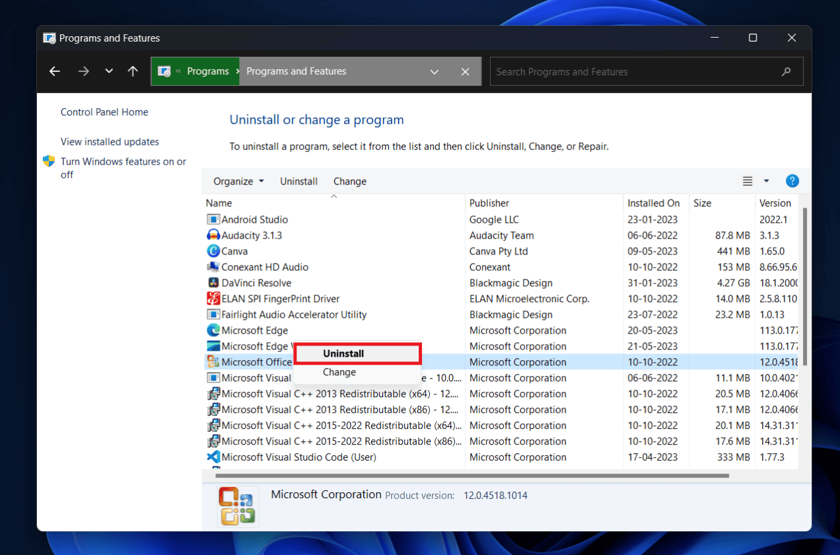Click the Programs and Features icon in the address bar

pos(163,71)
